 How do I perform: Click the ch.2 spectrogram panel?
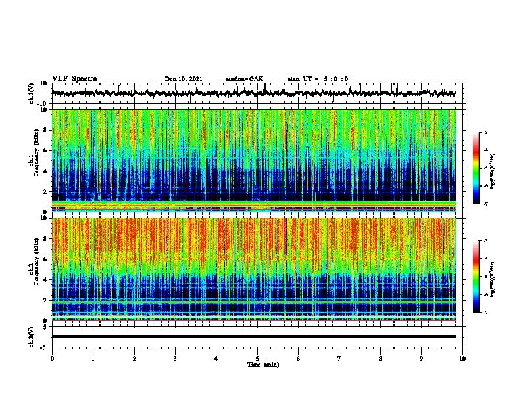[253, 269]
